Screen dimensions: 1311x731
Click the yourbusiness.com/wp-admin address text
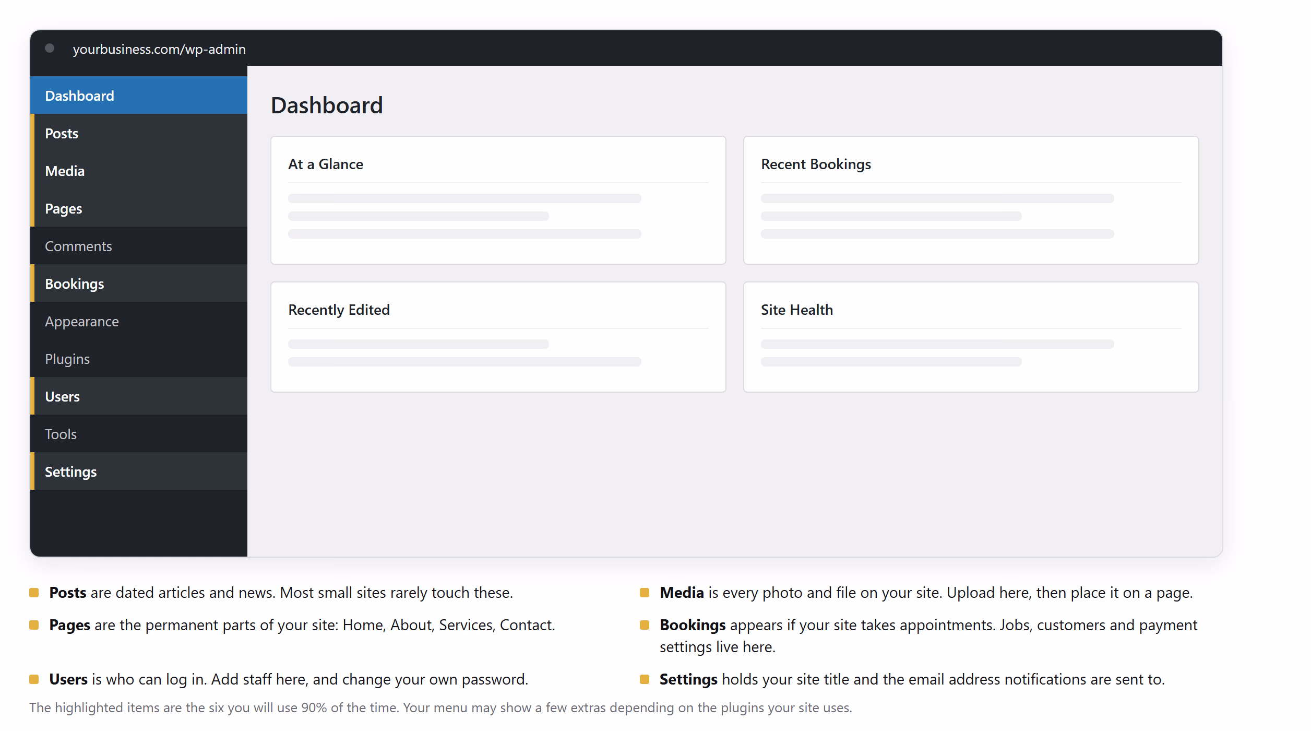point(159,49)
